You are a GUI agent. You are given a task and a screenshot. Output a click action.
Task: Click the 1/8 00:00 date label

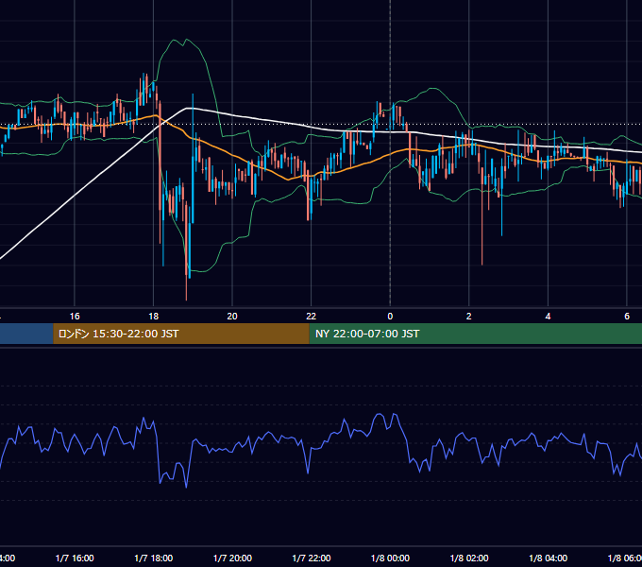390,558
